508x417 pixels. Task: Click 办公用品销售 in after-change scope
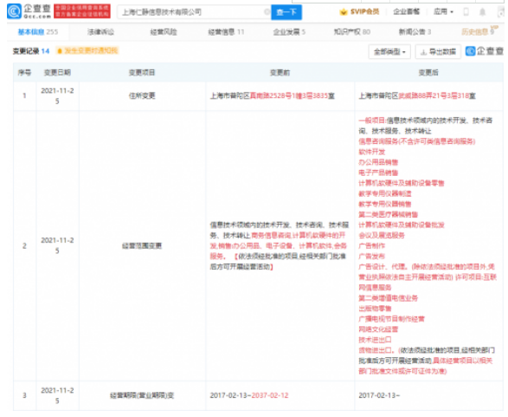point(378,162)
